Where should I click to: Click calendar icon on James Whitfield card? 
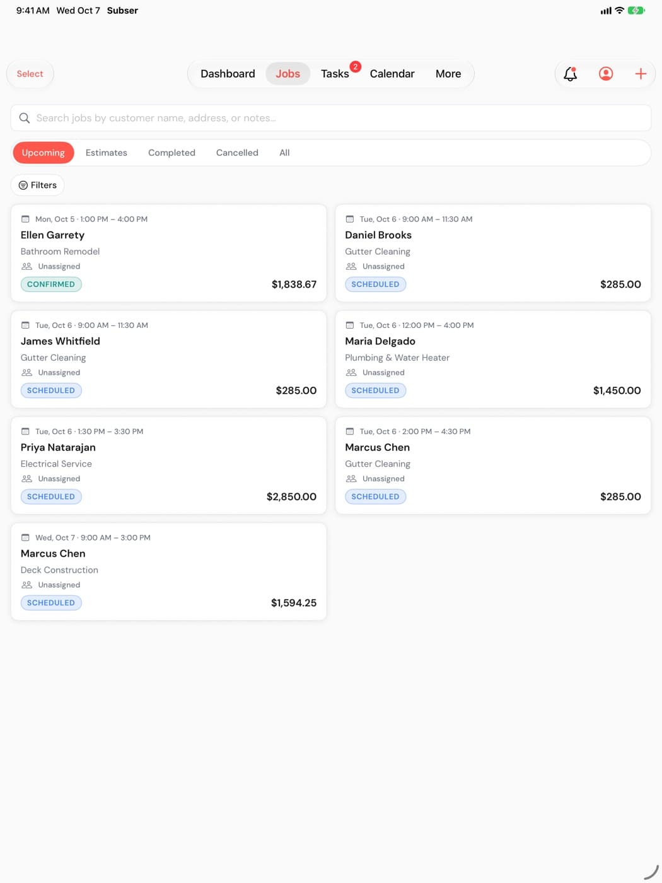25,325
